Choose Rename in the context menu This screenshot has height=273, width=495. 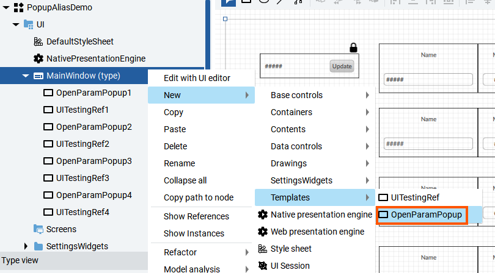tap(201, 163)
